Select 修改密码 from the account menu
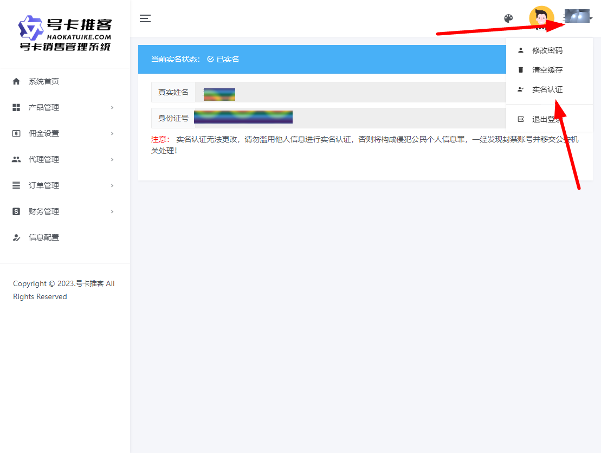Image resolution: width=601 pixels, height=453 pixels. [x=547, y=50]
